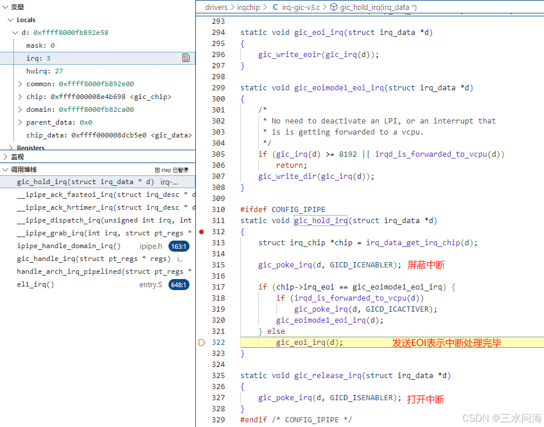Select el1_irq() stack frame
Image resolution: width=544 pixels, height=427 pixels.
click(97, 284)
